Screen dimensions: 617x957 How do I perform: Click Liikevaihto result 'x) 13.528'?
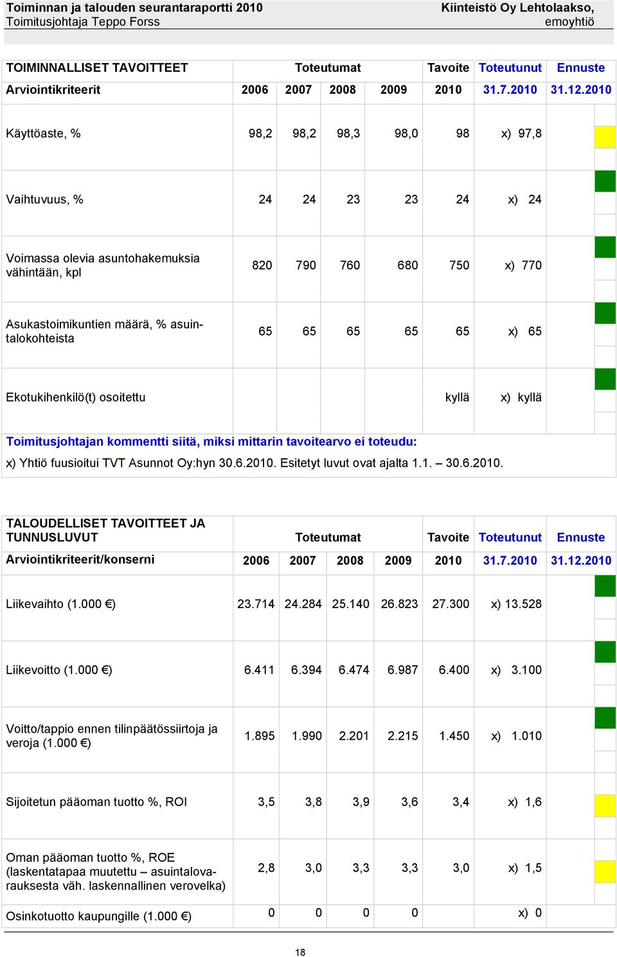pyautogui.click(x=516, y=604)
